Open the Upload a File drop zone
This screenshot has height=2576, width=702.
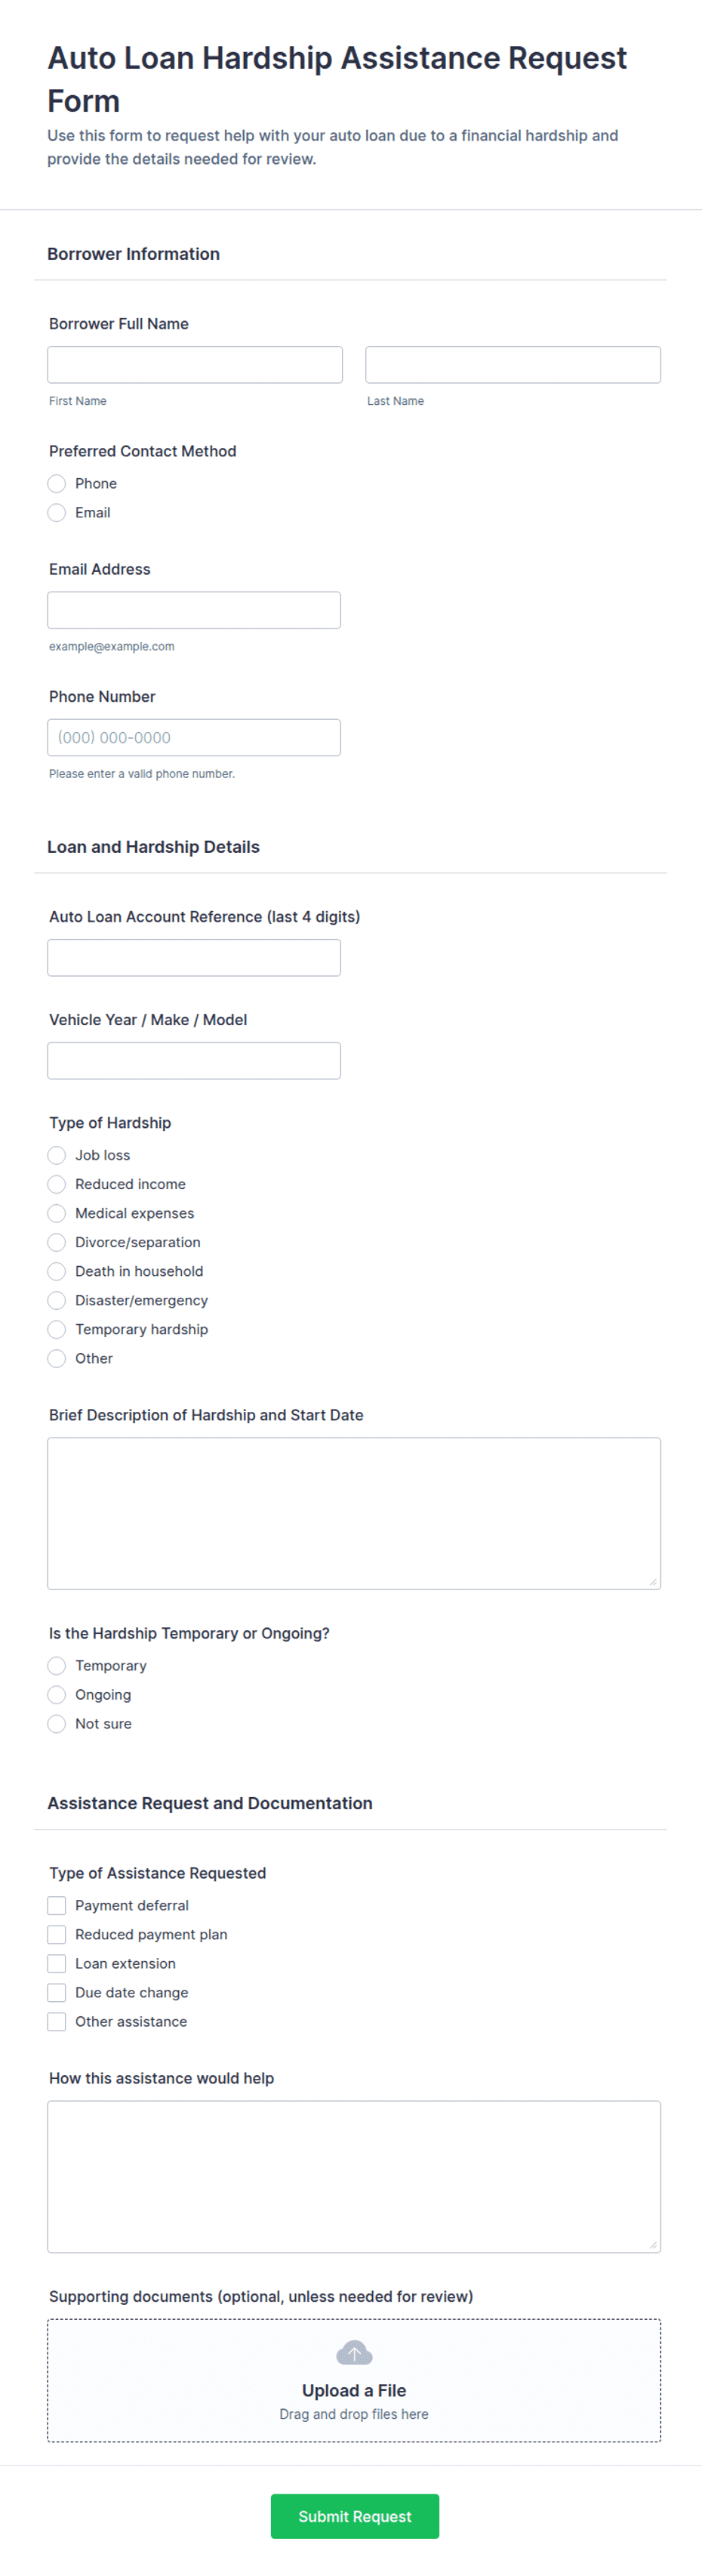353,2380
